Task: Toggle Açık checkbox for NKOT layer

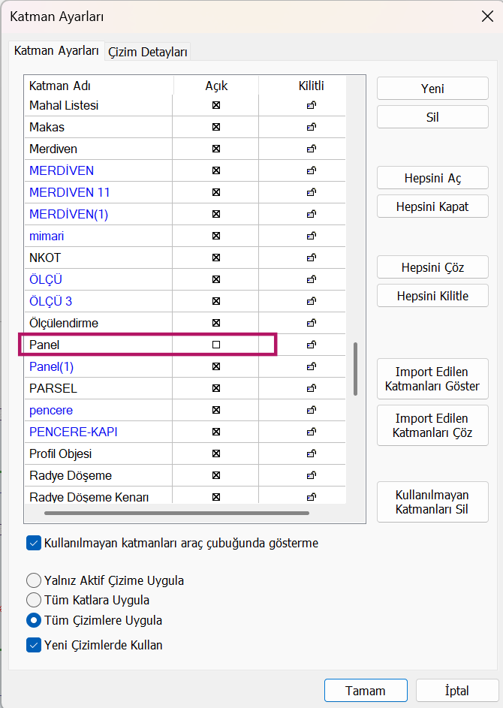Action: 216,258
